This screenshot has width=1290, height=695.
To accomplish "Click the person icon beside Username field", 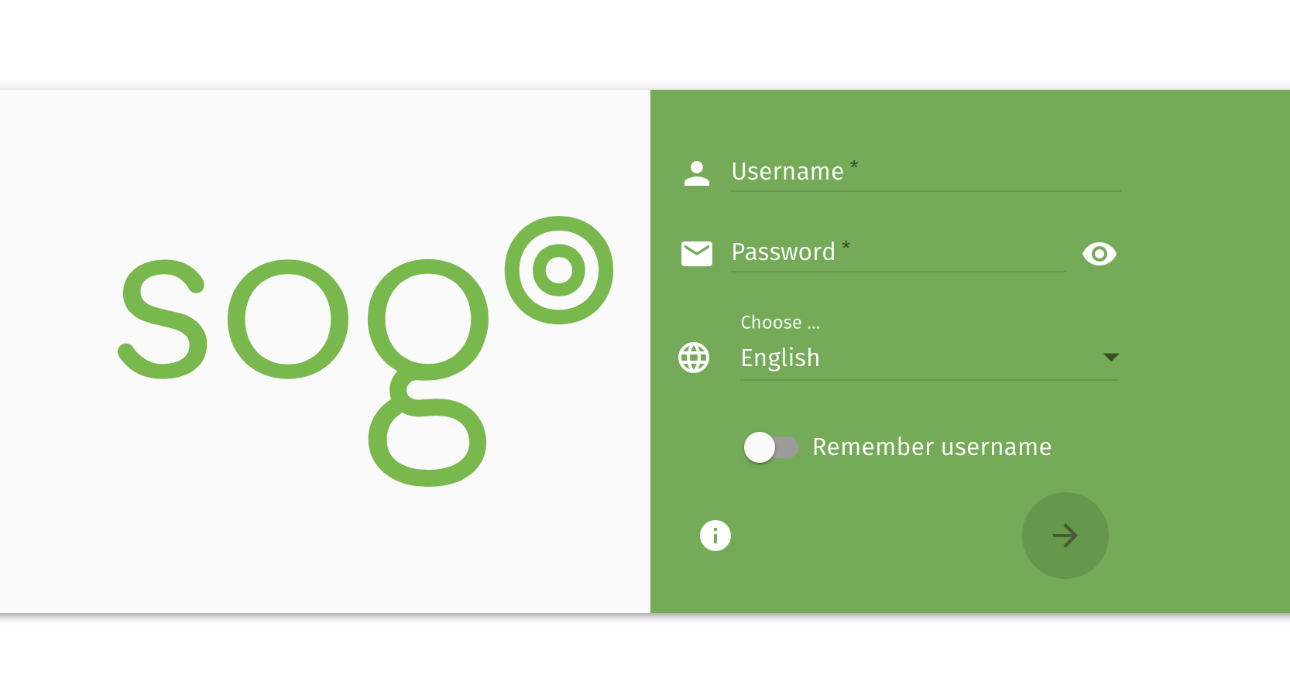I will (697, 174).
